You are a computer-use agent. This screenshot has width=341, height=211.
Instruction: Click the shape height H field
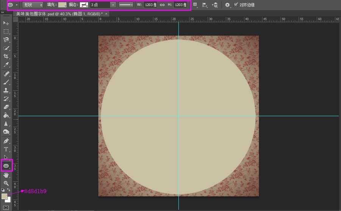coord(180,5)
